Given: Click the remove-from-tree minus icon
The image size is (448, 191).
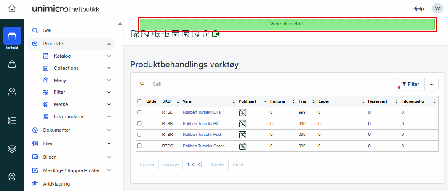Looking at the screenshot, I should (165, 34).
